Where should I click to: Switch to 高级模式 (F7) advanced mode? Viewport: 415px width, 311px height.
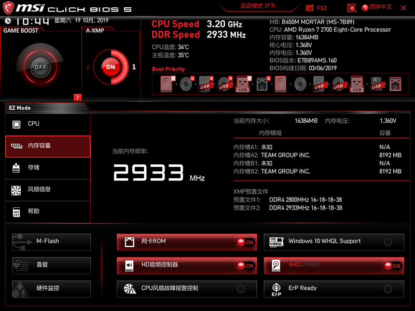257,6
